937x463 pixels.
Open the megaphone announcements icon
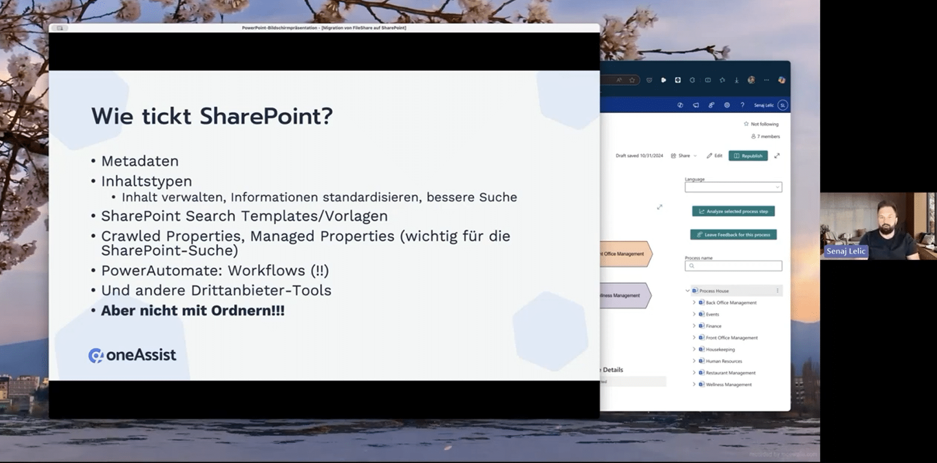tap(696, 105)
